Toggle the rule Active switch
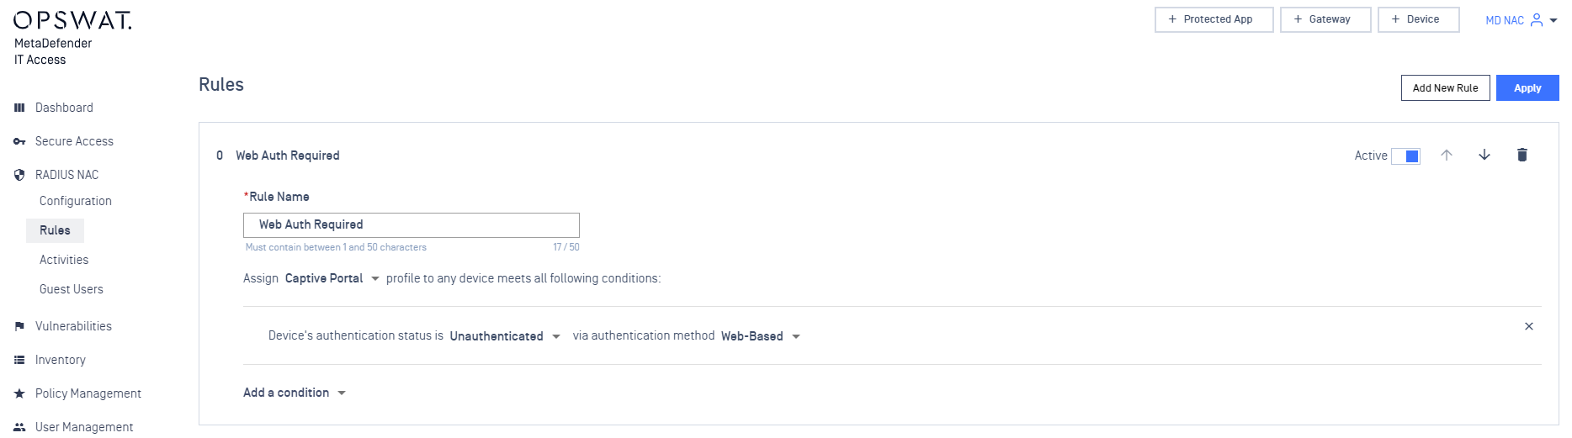This screenshot has height=438, width=1572. 1405,156
